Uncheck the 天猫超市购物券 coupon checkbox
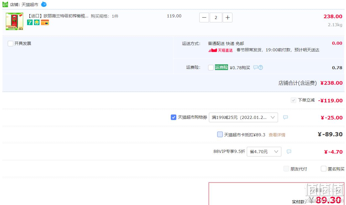Viewport: 346px width, 205px height. click(174, 117)
